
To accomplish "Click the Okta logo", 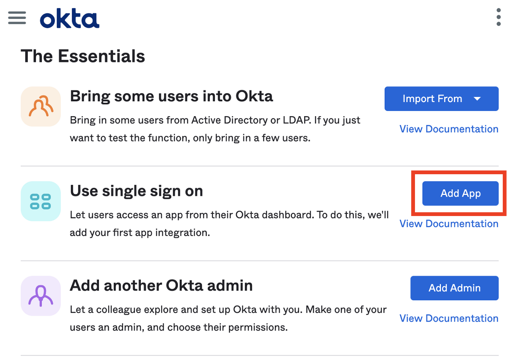I will [x=69, y=18].
